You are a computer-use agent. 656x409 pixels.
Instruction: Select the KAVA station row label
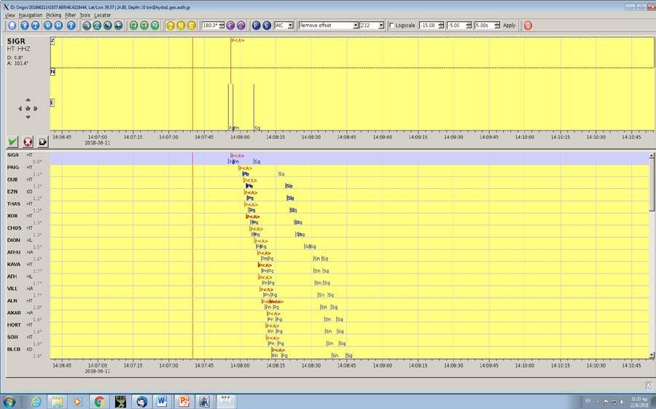(x=14, y=265)
